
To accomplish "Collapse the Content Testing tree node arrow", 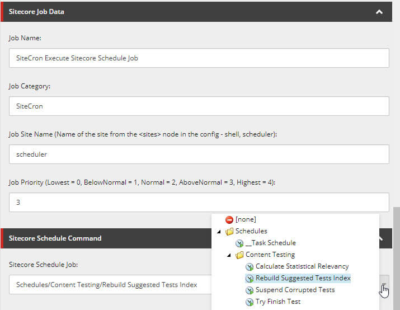I will 229,255.
